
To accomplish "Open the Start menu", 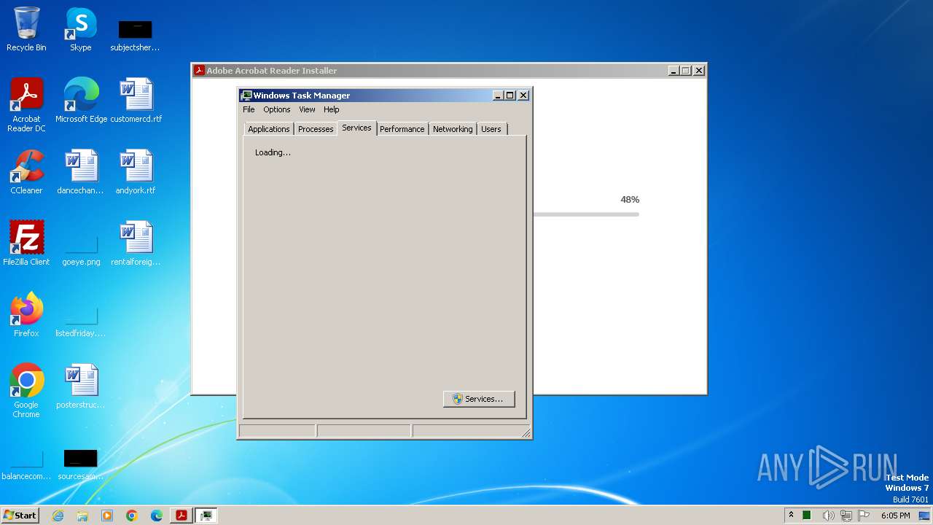I will click(x=20, y=516).
